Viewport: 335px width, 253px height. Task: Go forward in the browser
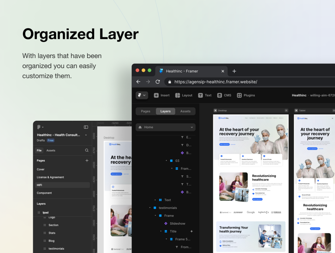148,82
